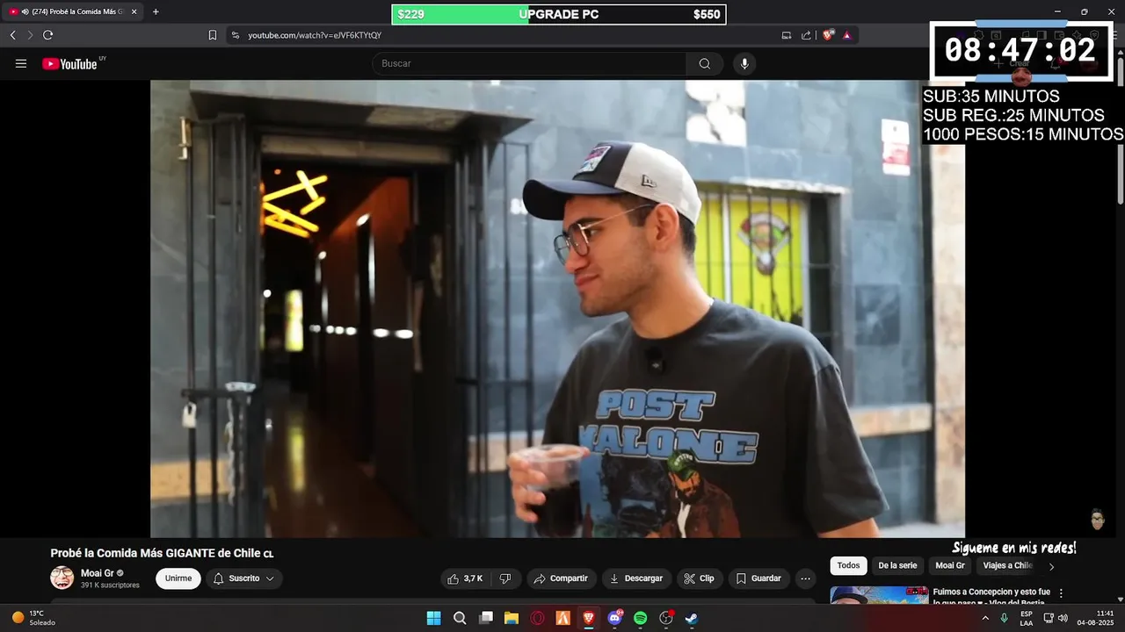View site information icon beside URL

click(235, 35)
